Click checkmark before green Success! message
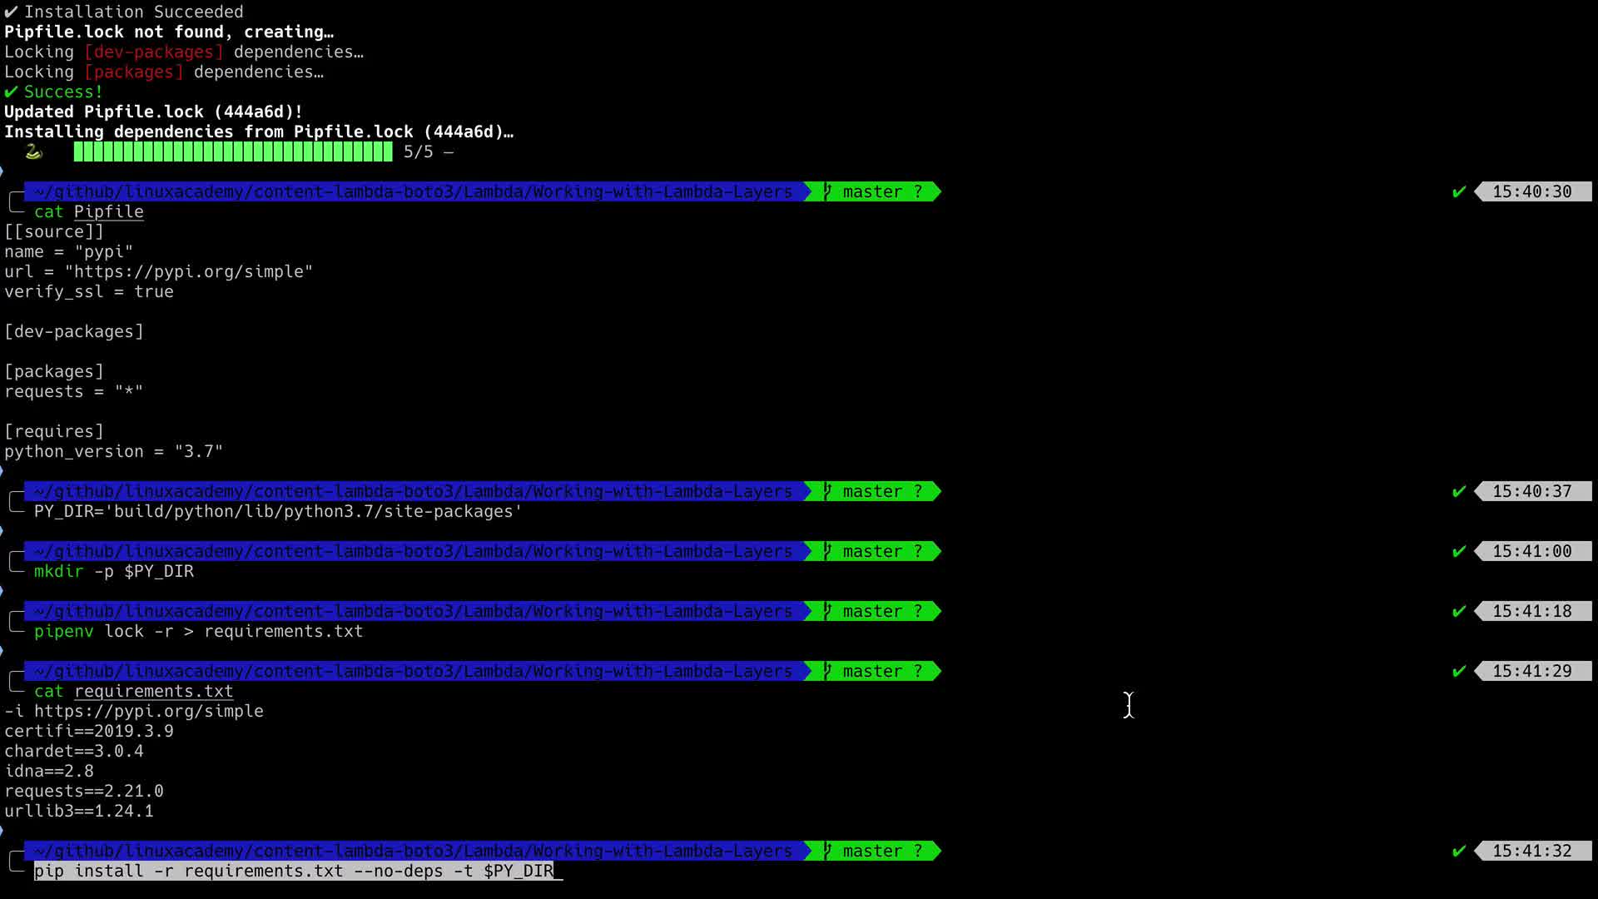Screen dimensions: 1598x899 [x=11, y=92]
